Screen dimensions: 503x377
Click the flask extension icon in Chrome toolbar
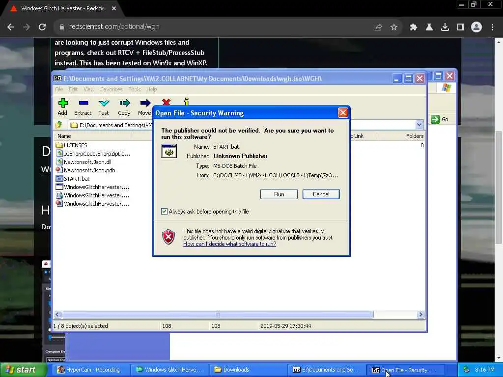pos(429,27)
